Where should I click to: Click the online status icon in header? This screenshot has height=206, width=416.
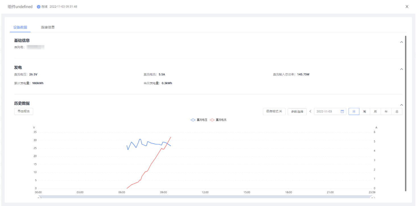(x=39, y=7)
